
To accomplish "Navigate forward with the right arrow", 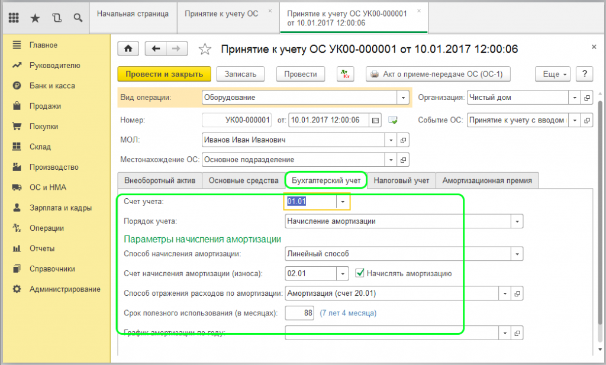I will (176, 49).
